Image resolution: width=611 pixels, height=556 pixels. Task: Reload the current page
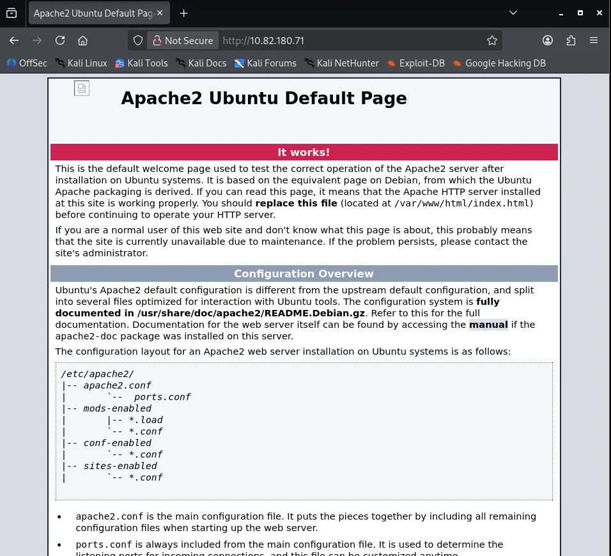coord(59,40)
